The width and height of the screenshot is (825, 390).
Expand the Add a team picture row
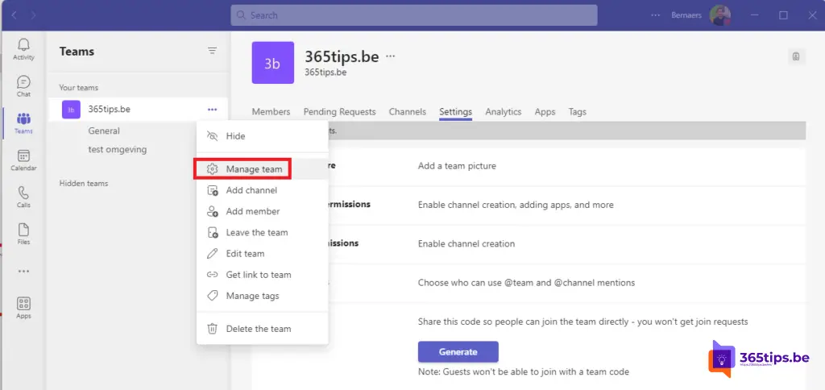pos(529,166)
